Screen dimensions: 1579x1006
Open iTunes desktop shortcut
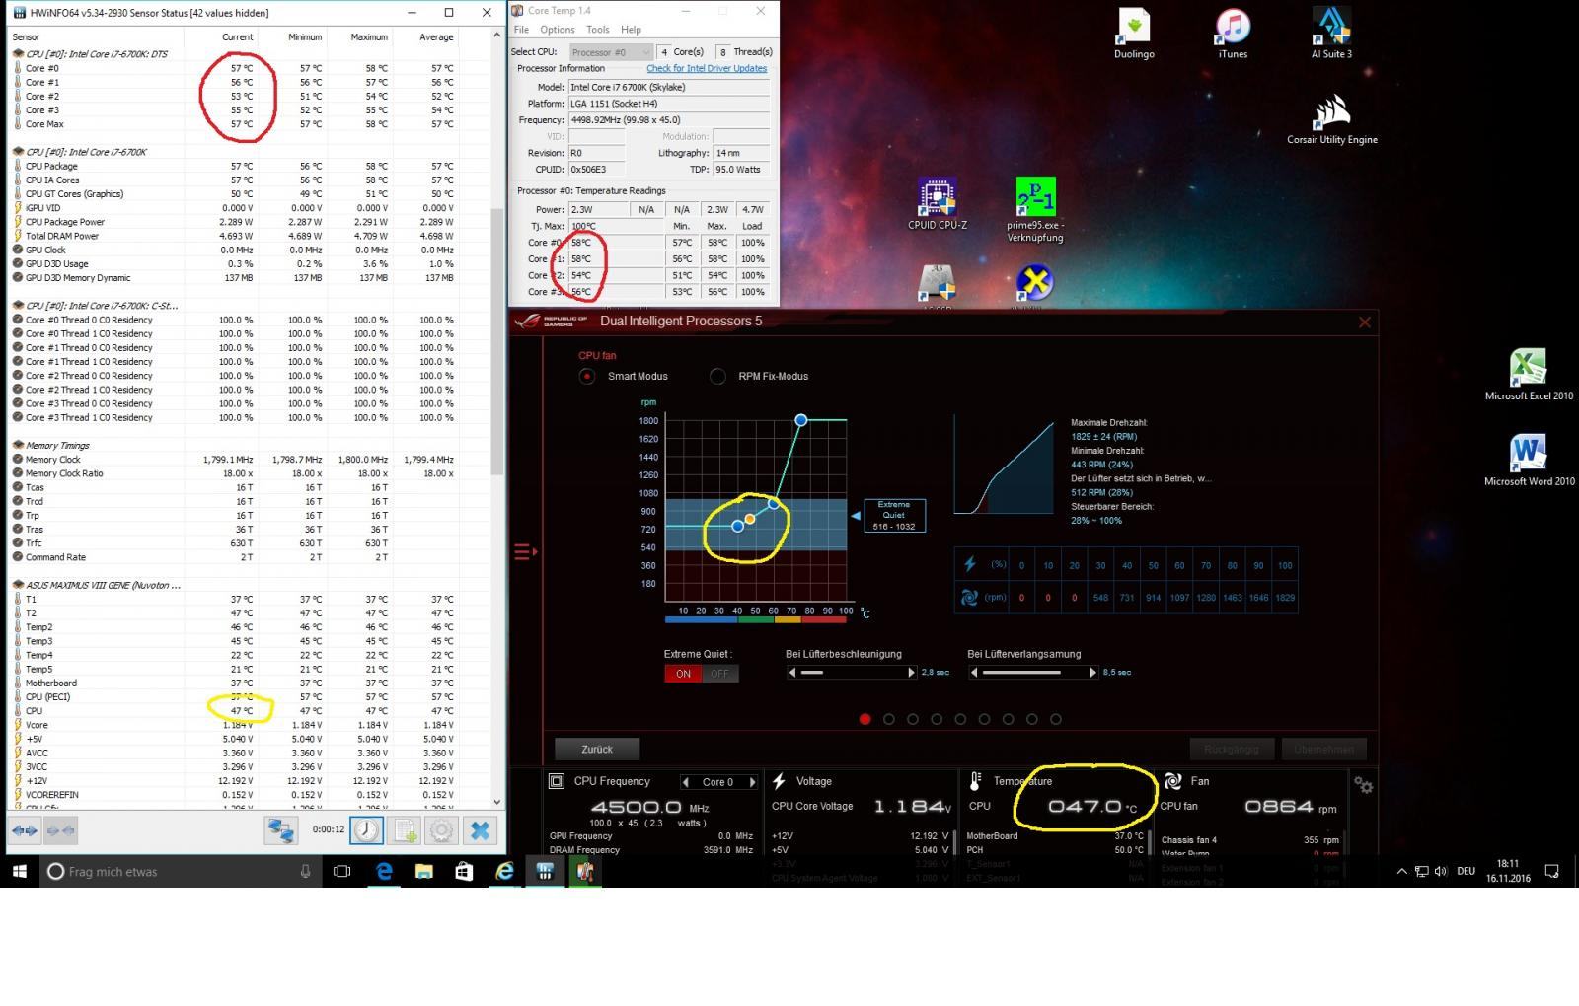click(x=1233, y=35)
